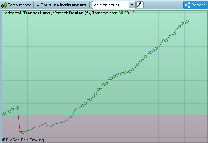Click the Performance candlestick icon

(4, 5)
